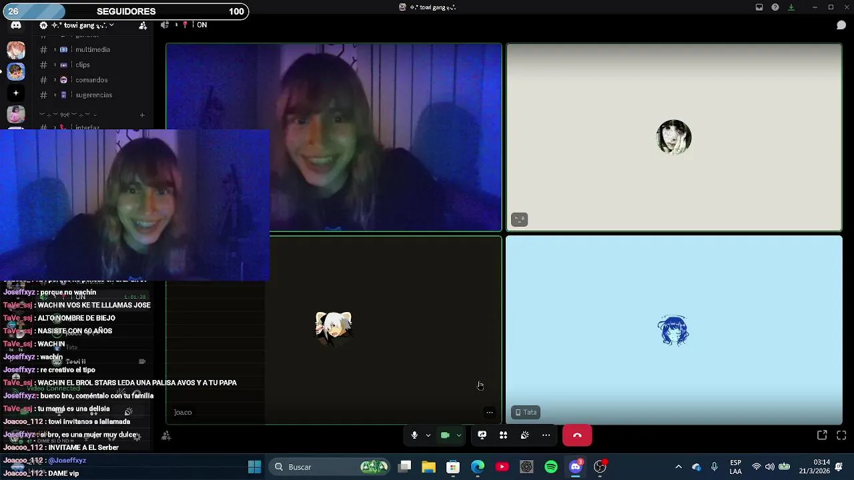Viewport: 854px width, 480px height.
Task: Open the system tray microphone indicator
Action: [x=714, y=467]
